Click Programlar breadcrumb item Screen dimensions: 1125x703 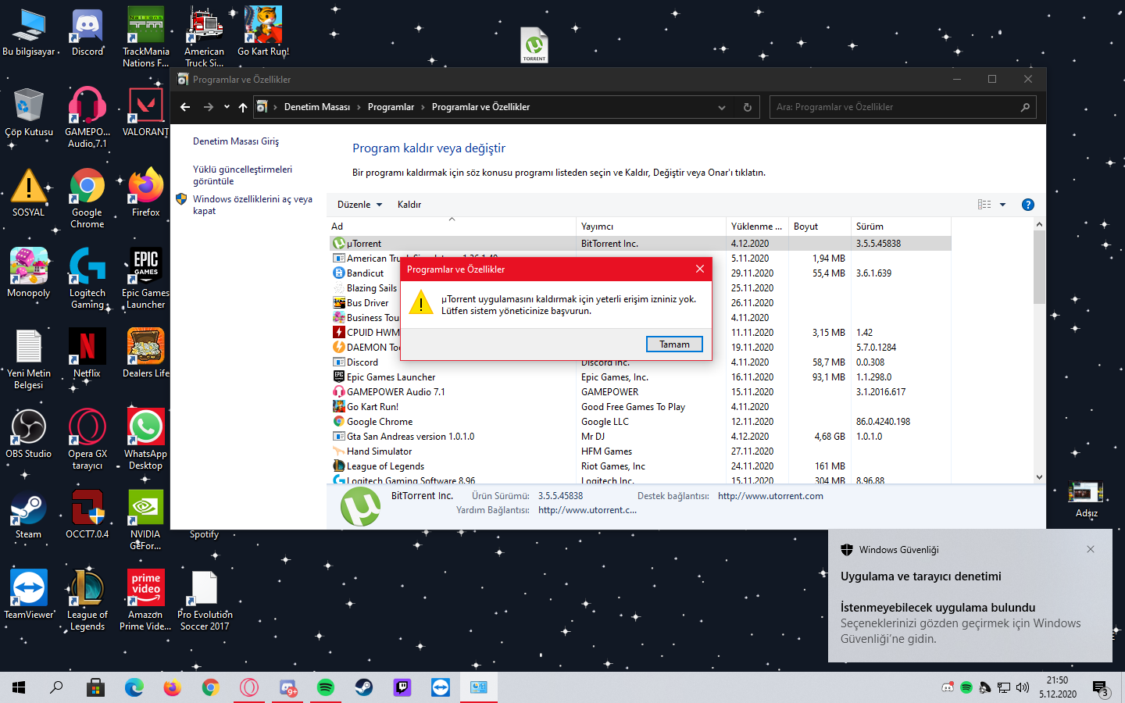pos(391,107)
